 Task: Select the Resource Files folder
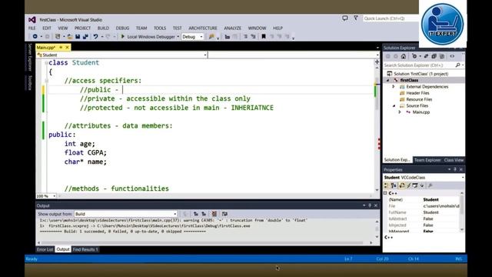(x=419, y=99)
